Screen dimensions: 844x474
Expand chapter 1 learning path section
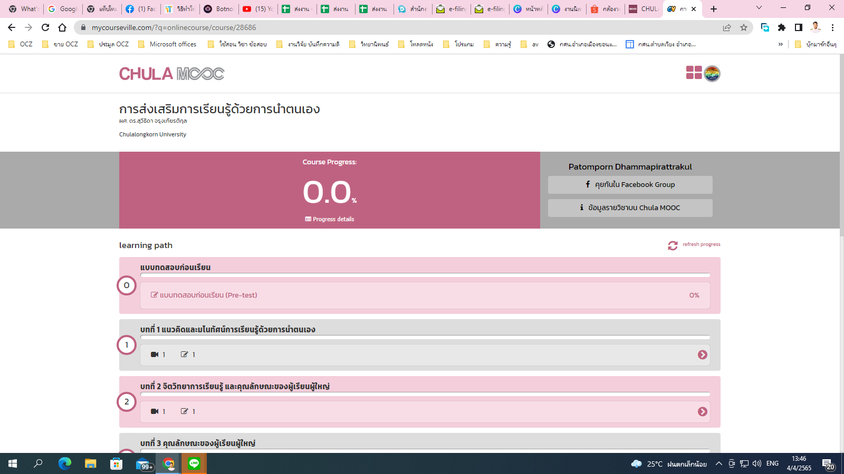425,355
